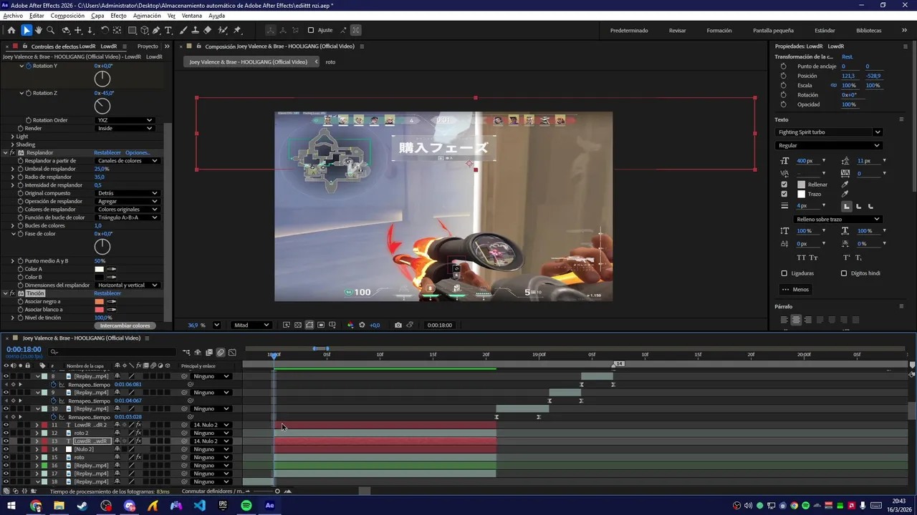This screenshot has height=515, width=917.
Task: Select the Eraser tool
Action: coord(208,30)
